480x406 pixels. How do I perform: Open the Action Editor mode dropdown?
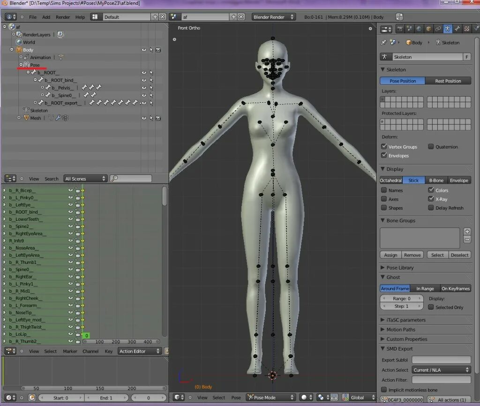[140, 351]
